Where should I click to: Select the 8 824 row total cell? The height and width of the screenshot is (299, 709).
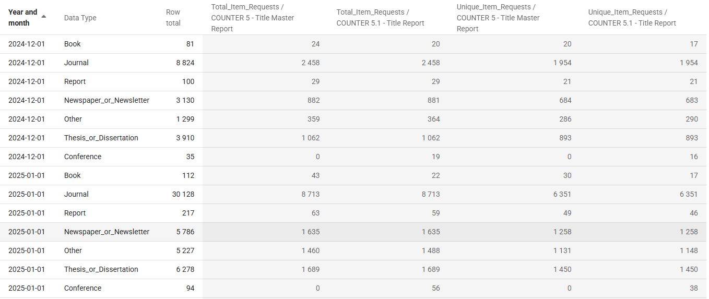pos(185,63)
